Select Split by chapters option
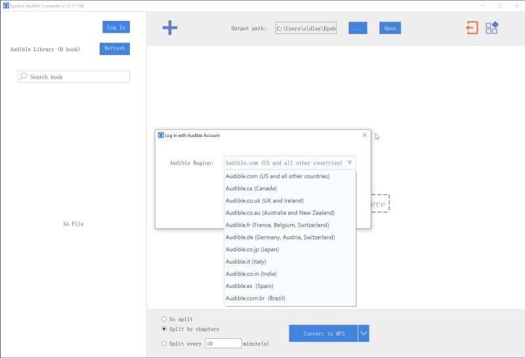Image resolution: width=525 pixels, height=358 pixels. (164, 329)
